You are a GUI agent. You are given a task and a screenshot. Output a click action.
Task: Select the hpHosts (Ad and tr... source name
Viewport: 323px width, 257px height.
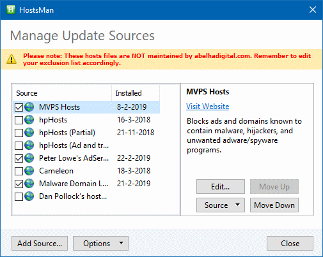74,145
